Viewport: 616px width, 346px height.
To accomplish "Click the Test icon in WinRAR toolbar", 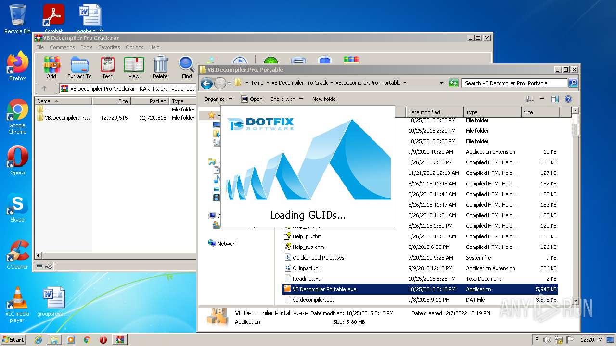I will point(107,67).
